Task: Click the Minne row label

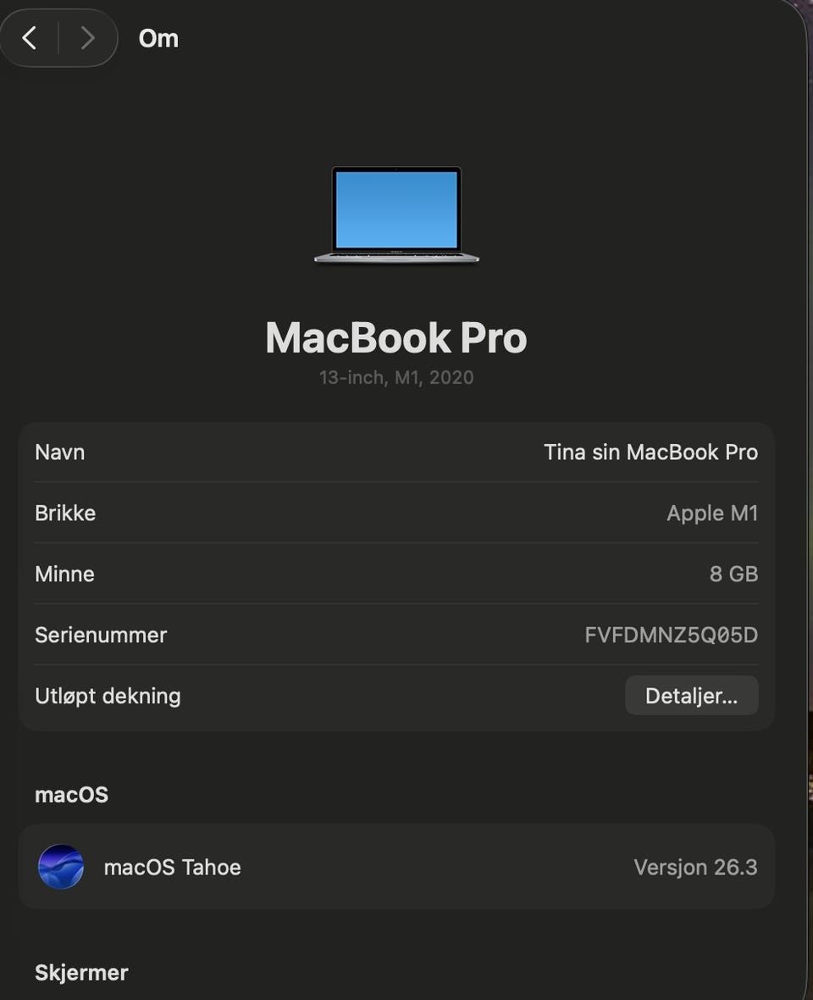Action: 65,574
